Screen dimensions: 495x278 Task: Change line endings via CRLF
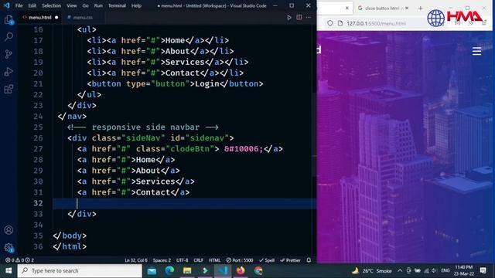pos(198,260)
